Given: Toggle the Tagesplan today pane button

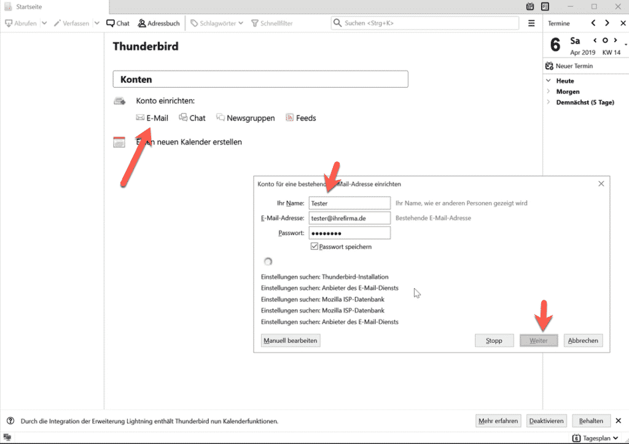Looking at the screenshot, I should coord(595,438).
